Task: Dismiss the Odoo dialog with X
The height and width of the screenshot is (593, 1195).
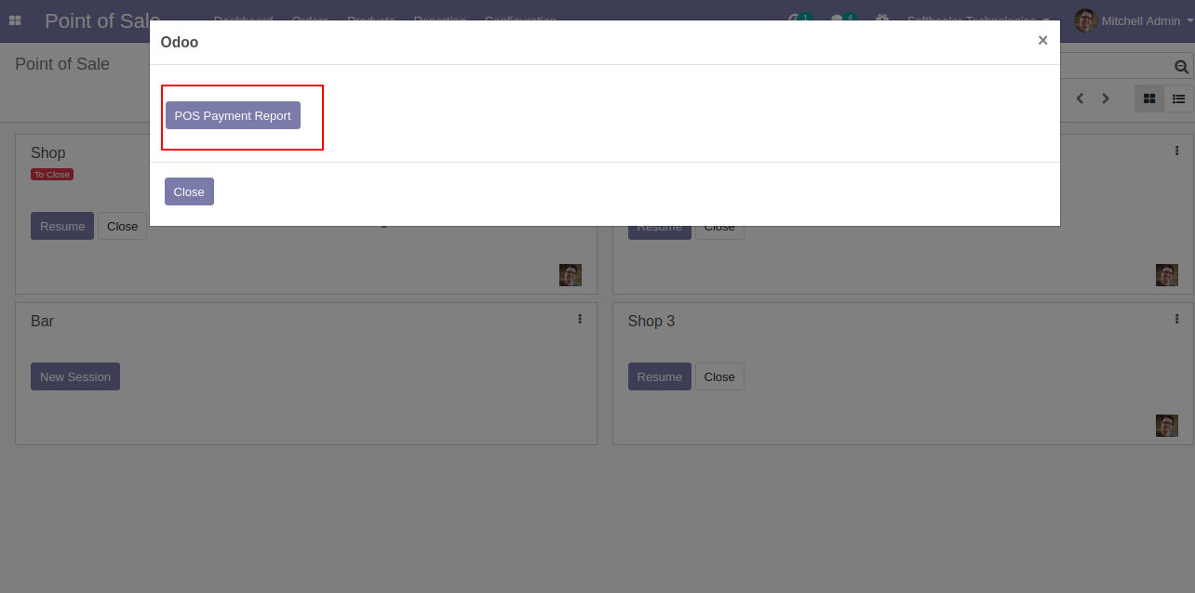Action: (1042, 40)
